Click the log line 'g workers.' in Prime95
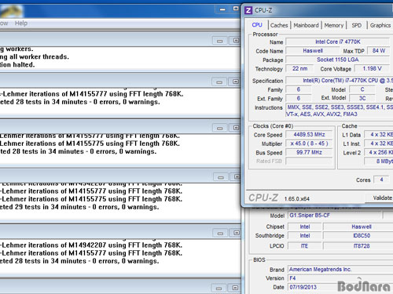This screenshot has width=393, height=294. [x=17, y=49]
